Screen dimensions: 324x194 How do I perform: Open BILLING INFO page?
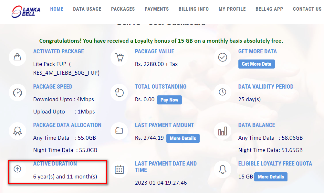point(193,9)
